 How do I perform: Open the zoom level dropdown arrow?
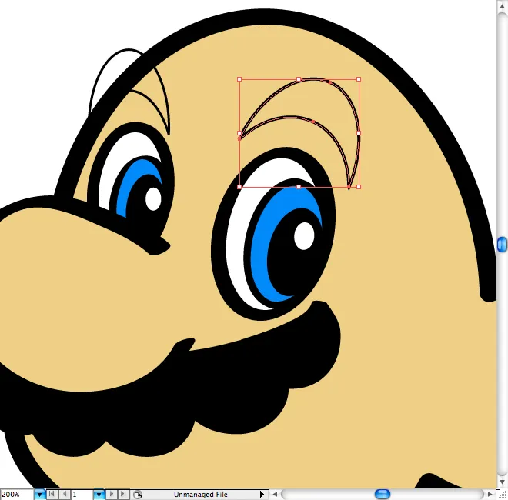pyautogui.click(x=39, y=495)
